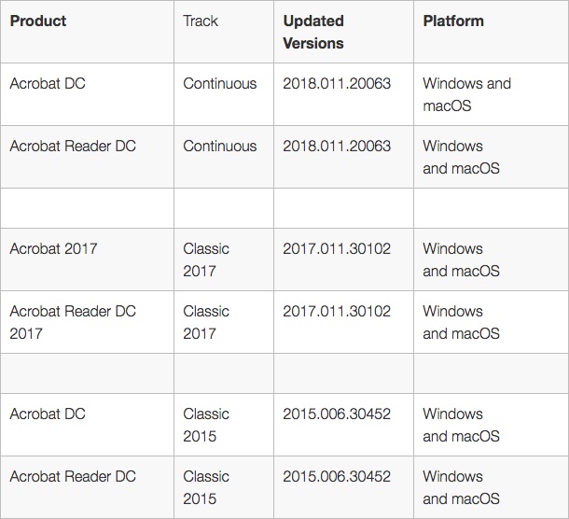Viewport: 569px width, 519px height.
Task: Select the "Updated Versions" column header
Action: 313,32
